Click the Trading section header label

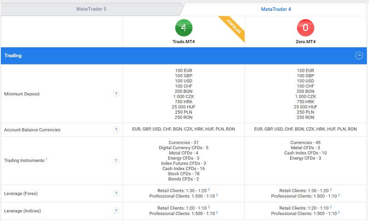(x=13, y=55)
